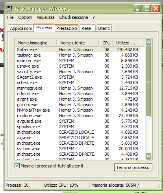Screen dimensions: 163x193
Task: Select the taskmgr.exe process
Action: click(x=78, y=55)
